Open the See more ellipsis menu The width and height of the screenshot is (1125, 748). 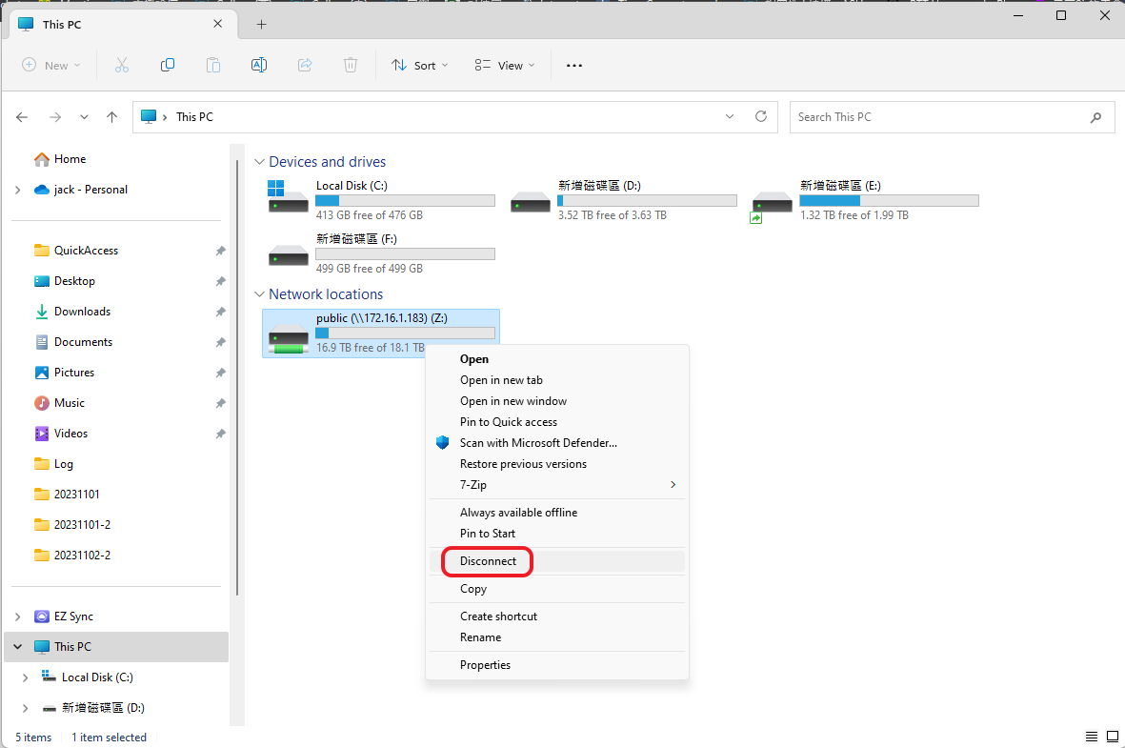(x=573, y=66)
